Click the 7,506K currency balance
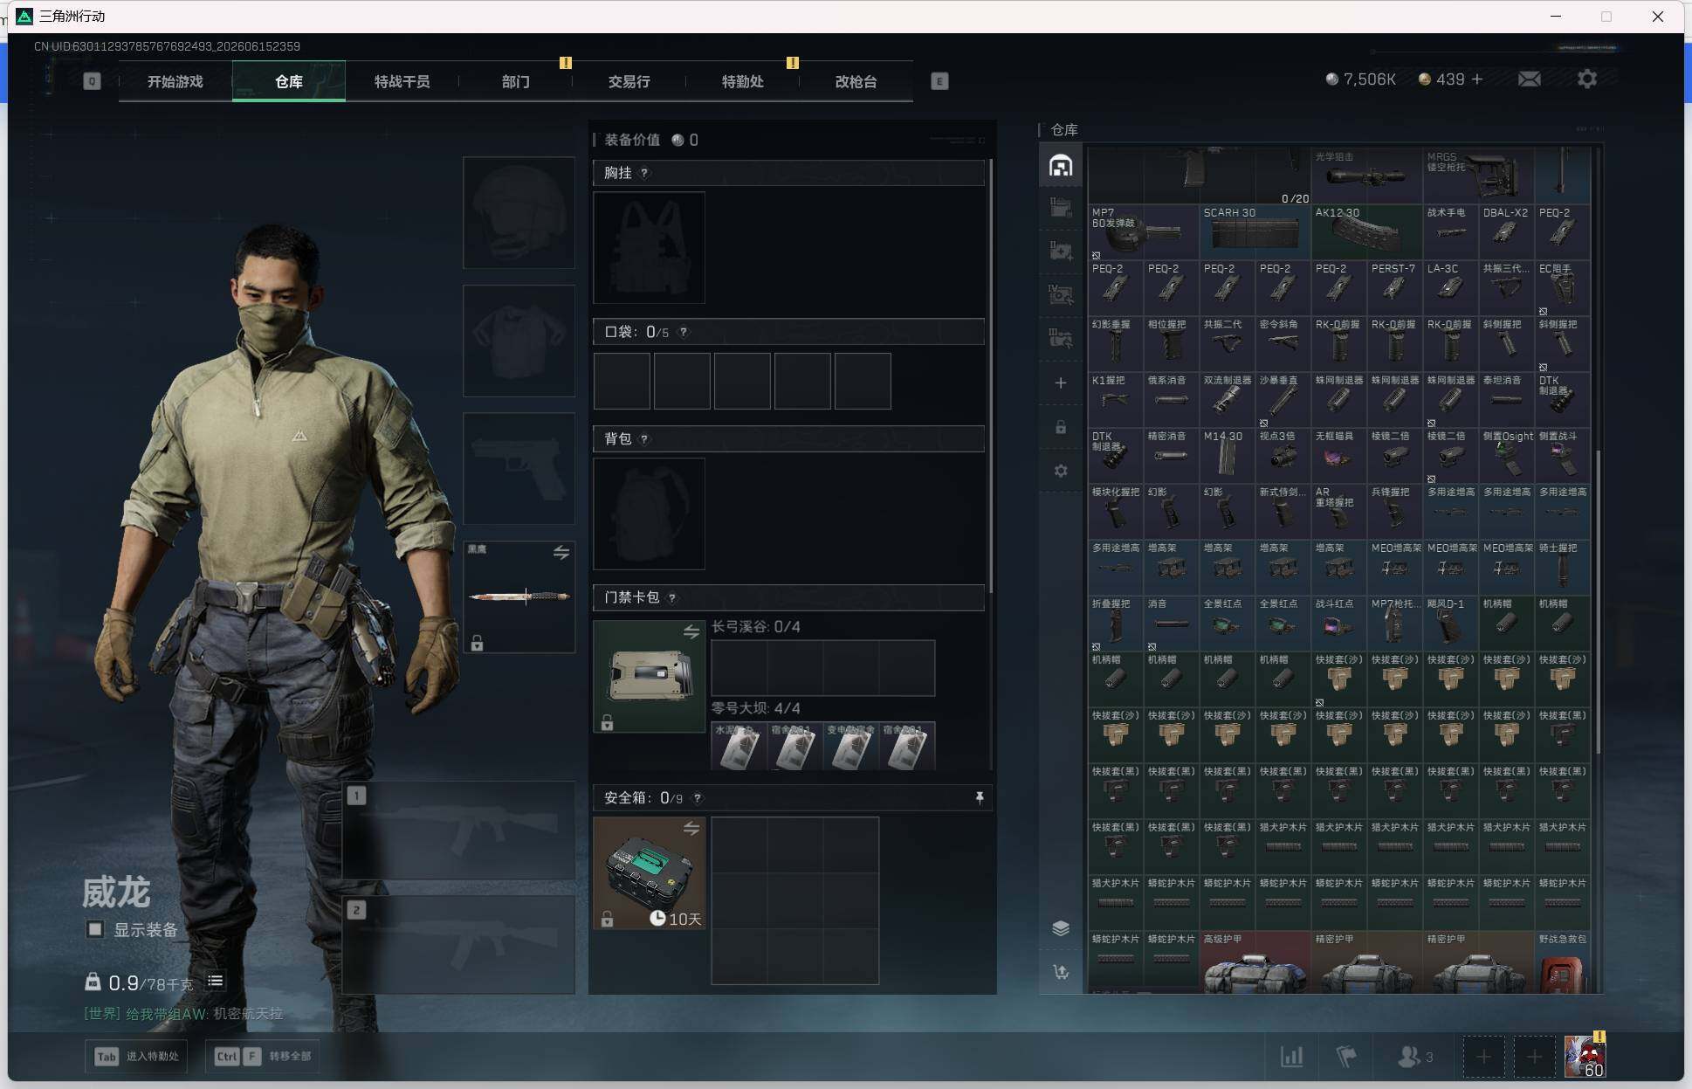This screenshot has width=1692, height=1089. (x=1361, y=79)
